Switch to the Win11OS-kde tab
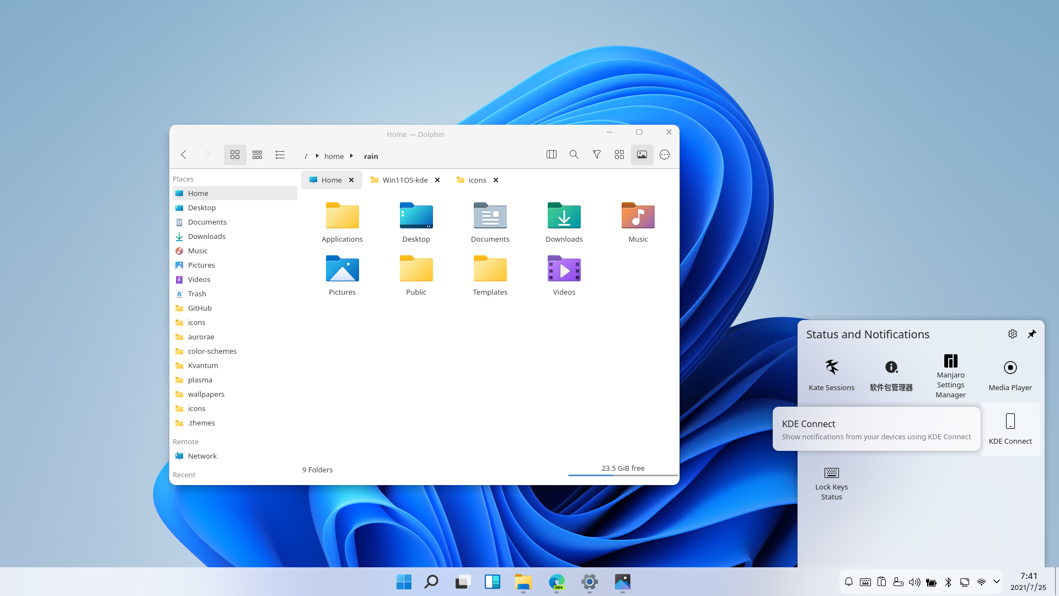Viewport: 1059px width, 596px height. (x=404, y=180)
